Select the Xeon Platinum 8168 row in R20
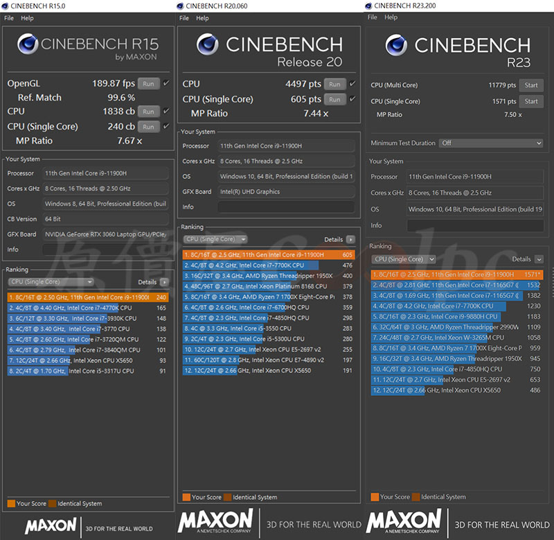The width and height of the screenshot is (554, 540). pos(269,286)
